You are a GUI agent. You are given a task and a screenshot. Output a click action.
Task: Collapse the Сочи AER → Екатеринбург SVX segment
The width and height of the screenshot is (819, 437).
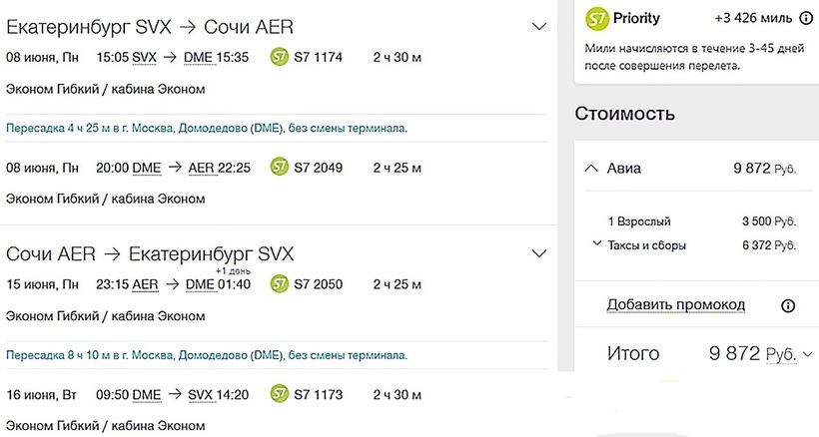(x=539, y=253)
